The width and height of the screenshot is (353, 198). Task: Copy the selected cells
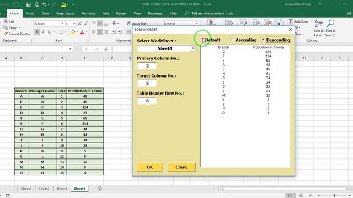10,28
